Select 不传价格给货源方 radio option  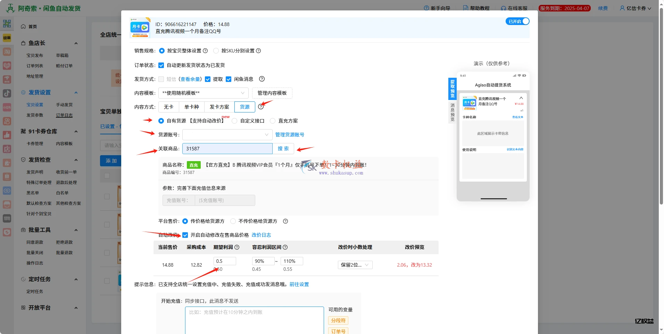tap(233, 221)
